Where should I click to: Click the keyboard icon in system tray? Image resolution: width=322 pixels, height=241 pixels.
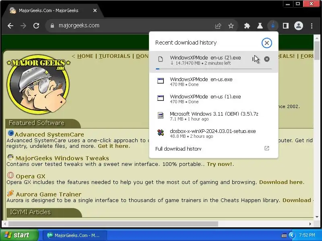pos(284,235)
